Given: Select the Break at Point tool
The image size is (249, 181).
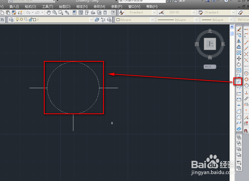Looking at the screenshot, I should pos(239,93).
